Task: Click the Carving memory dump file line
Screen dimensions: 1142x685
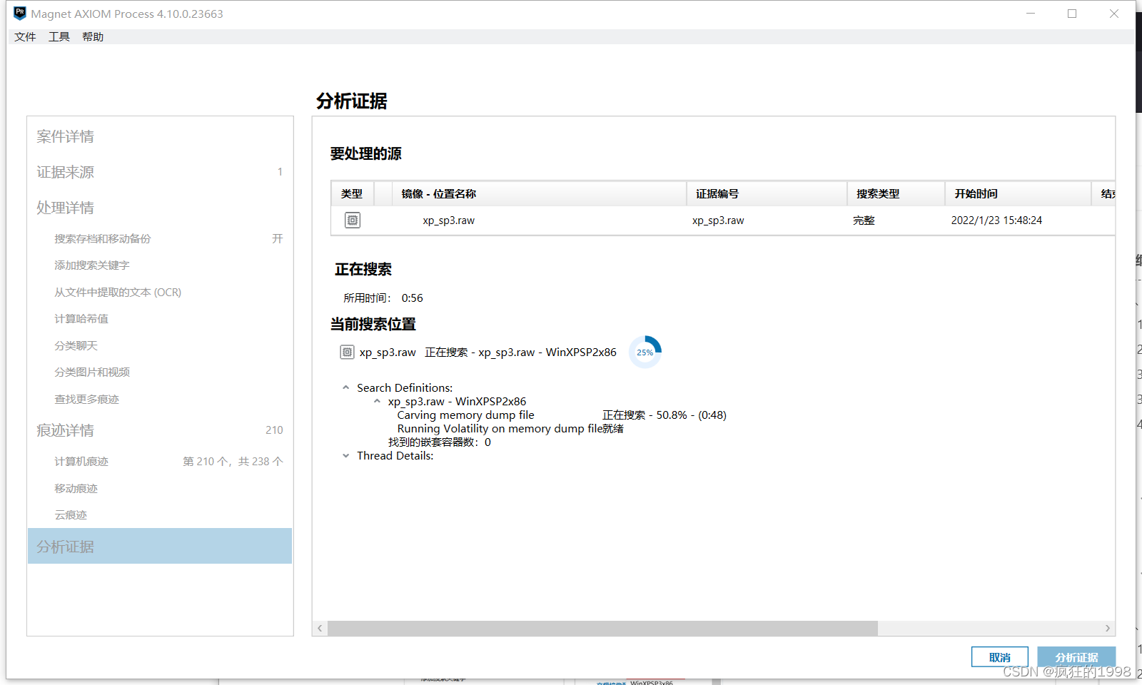Action: point(466,415)
